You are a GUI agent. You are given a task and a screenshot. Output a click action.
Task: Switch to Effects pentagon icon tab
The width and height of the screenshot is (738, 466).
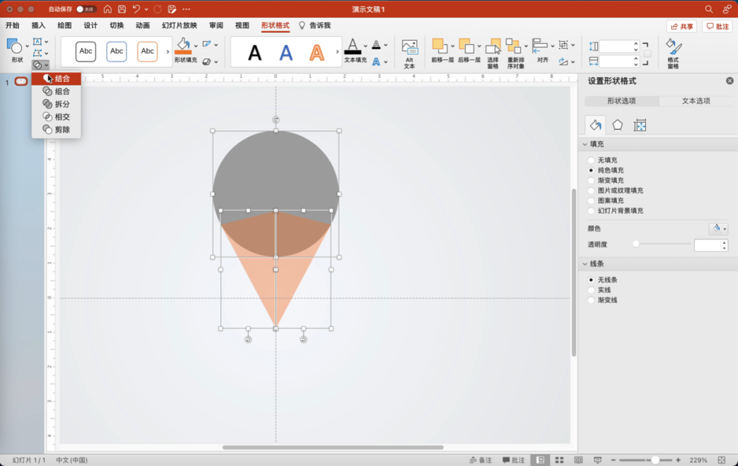(x=618, y=125)
